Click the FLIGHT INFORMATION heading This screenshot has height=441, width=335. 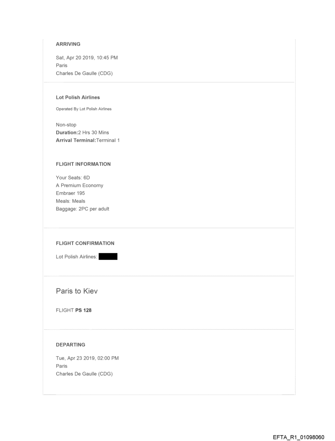coord(83,164)
